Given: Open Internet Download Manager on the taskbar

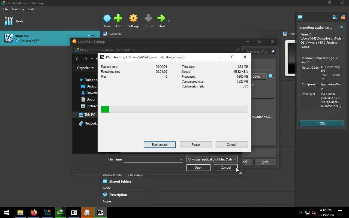Looking at the screenshot, I should 60,213.
